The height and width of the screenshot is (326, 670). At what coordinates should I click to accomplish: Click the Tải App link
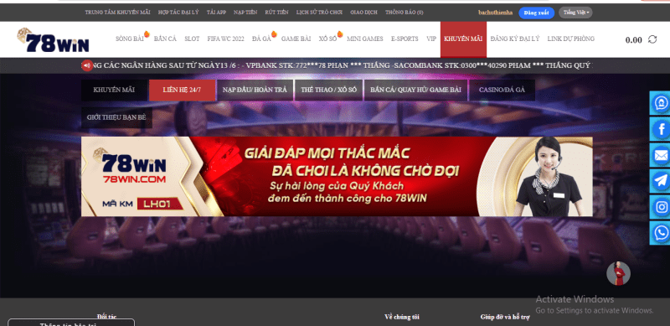(216, 13)
